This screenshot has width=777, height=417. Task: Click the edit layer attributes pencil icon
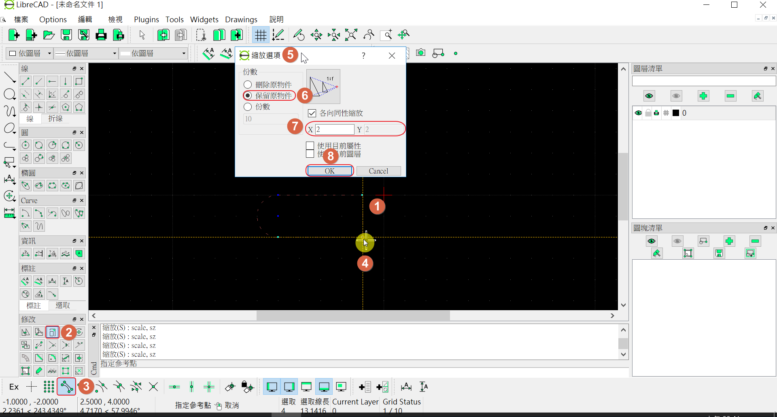click(758, 96)
